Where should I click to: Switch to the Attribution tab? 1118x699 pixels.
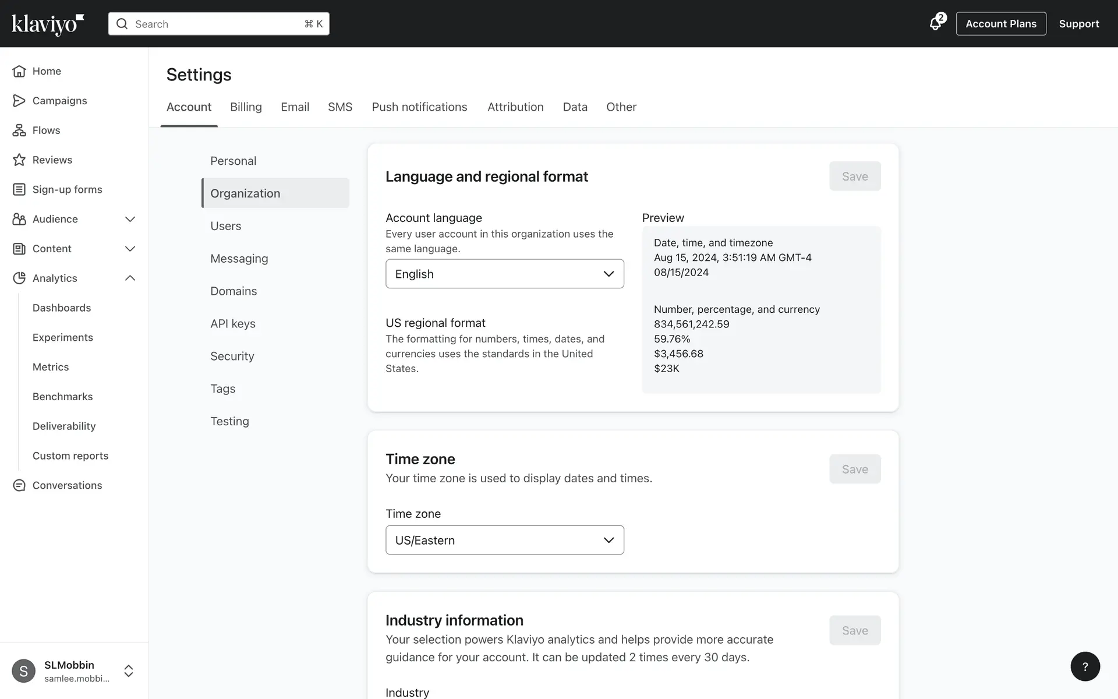[515, 107]
